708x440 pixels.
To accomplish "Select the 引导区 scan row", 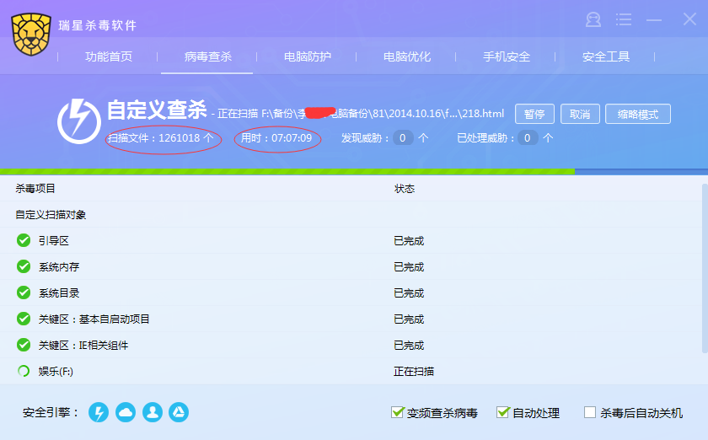I will pos(351,240).
